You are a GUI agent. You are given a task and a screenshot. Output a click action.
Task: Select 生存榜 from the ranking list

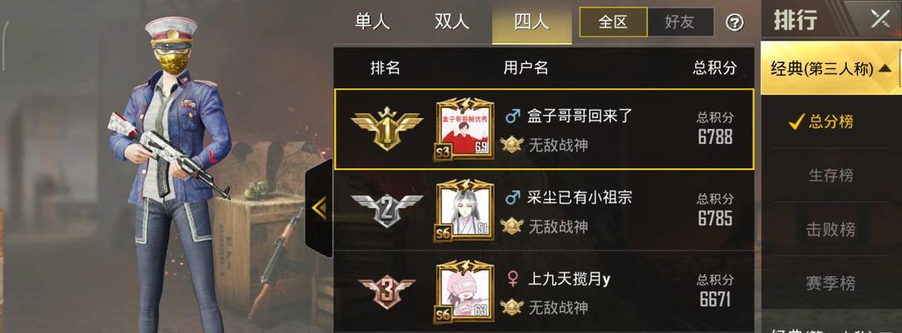[x=830, y=176]
